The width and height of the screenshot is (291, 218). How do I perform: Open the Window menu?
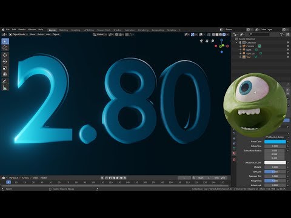pyautogui.click(x=32, y=30)
